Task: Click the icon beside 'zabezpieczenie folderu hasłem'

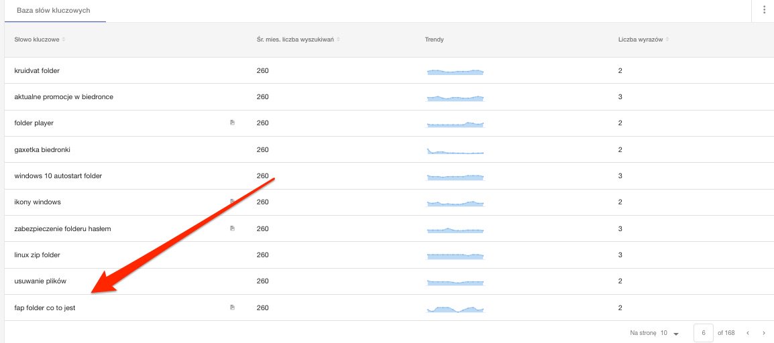Action: pos(233,228)
